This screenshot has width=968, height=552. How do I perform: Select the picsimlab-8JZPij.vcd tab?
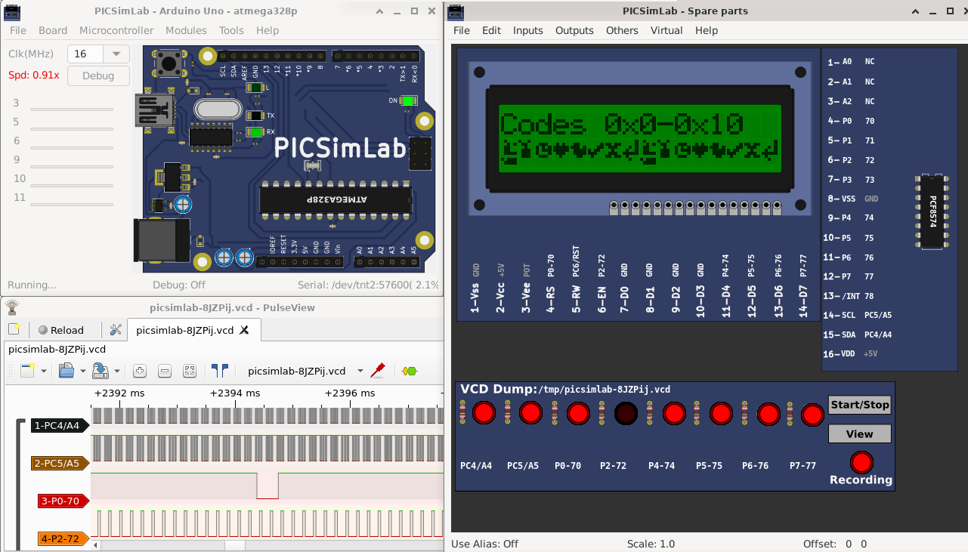click(x=194, y=330)
